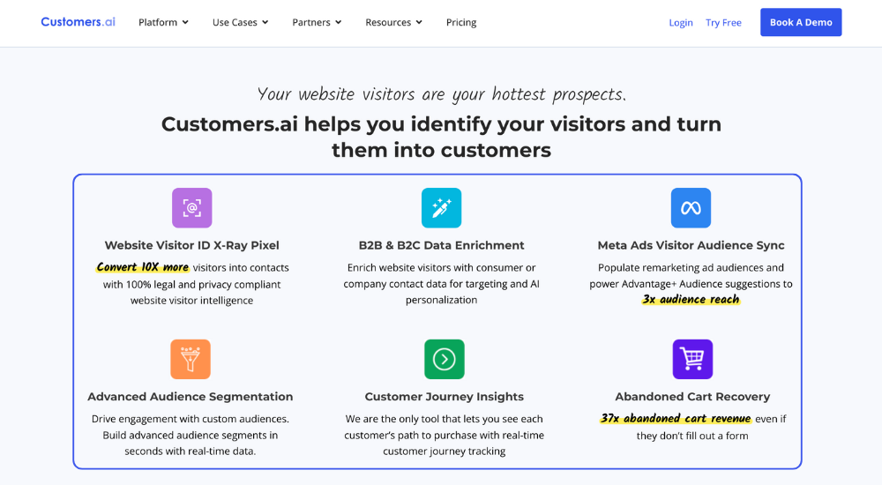
Task: Expand the Partners dropdown chevron
Action: (338, 23)
